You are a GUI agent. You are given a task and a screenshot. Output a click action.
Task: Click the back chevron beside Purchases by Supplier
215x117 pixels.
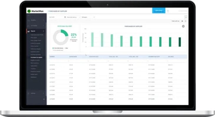tap(48, 11)
